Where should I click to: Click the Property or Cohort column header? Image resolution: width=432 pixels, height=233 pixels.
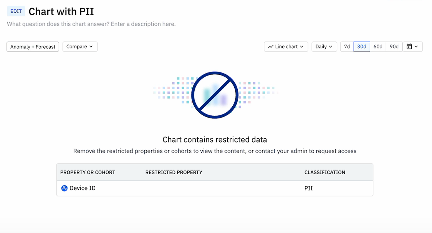click(x=88, y=172)
